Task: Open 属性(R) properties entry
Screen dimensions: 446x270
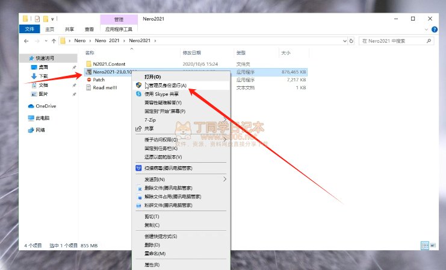Action: point(181,265)
